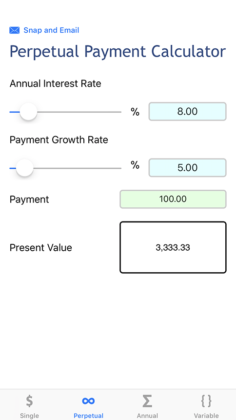Click the gray Annual Interest Rate slider track
Screen dimensions: 236x420
tap(79, 112)
